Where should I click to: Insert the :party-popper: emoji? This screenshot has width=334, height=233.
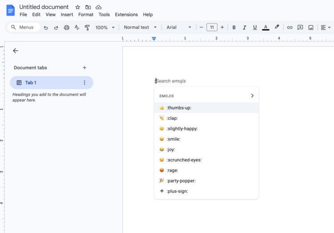pos(206,181)
